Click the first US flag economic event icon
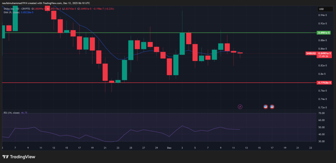The width and height of the screenshot is (336, 163). coord(266,106)
